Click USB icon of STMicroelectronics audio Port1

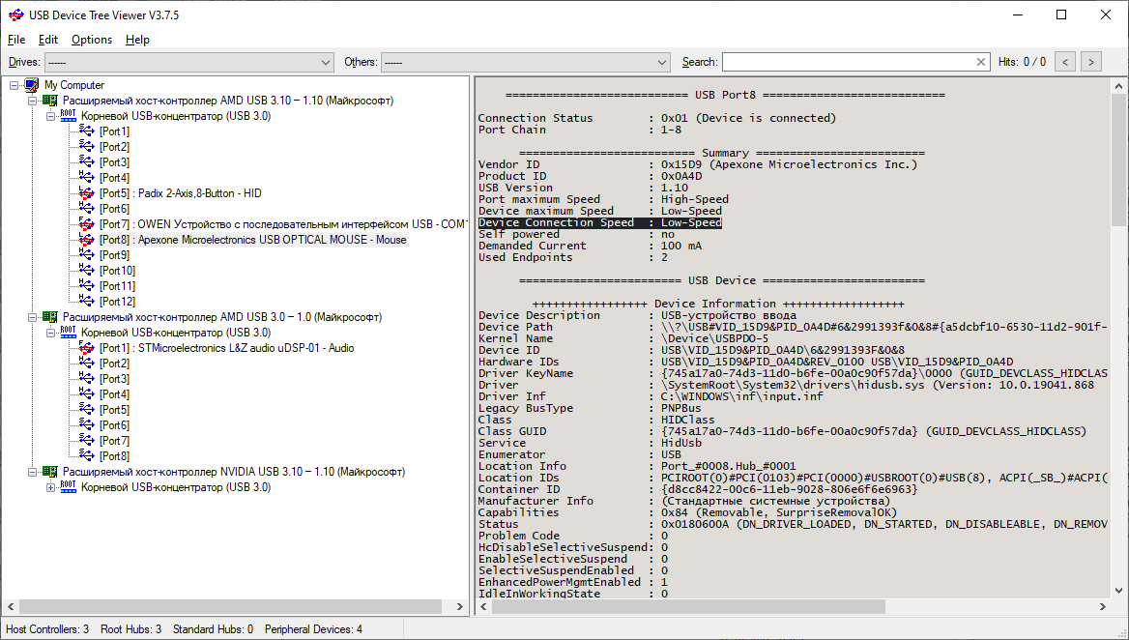[86, 348]
